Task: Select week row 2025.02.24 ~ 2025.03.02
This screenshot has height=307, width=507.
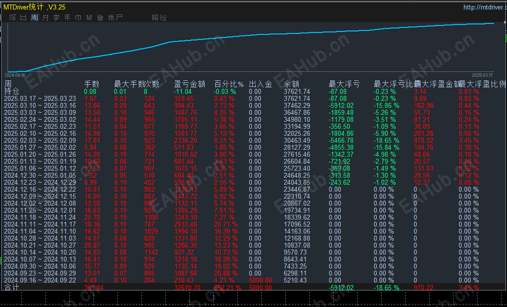Action: point(40,120)
